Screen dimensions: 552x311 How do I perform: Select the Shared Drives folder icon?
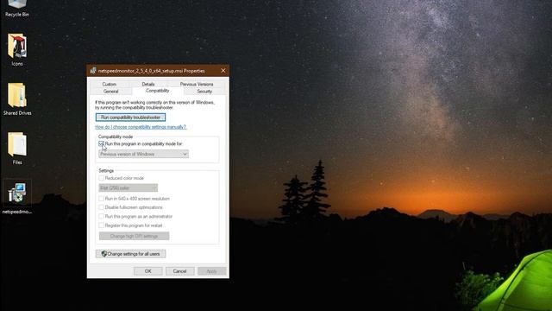click(17, 99)
